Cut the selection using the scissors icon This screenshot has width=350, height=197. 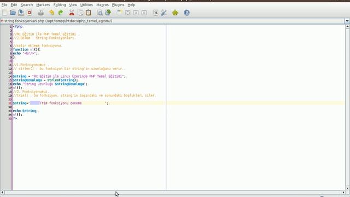[x=72, y=13]
